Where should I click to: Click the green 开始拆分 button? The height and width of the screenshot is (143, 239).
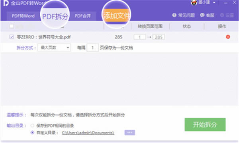[205, 124]
